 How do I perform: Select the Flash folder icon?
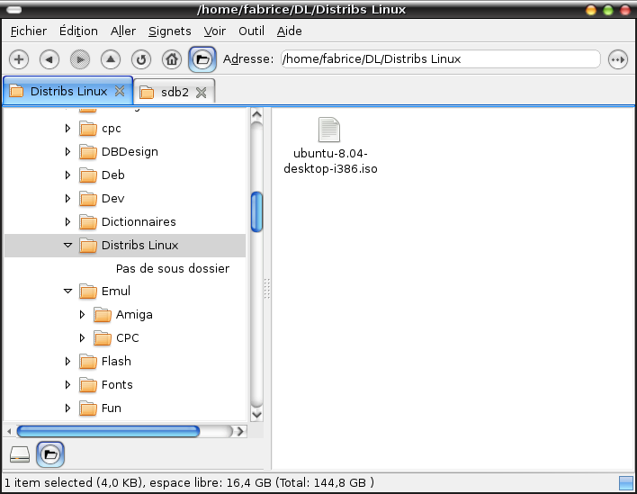coord(88,361)
